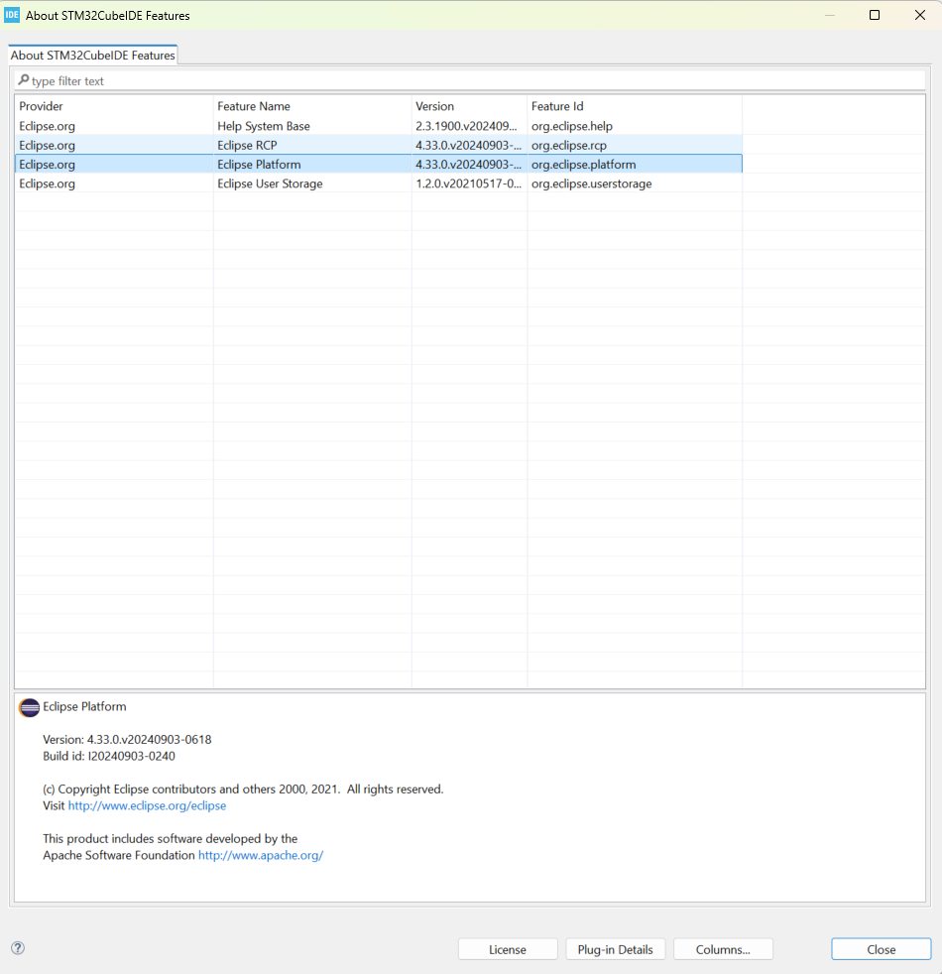Image resolution: width=942 pixels, height=974 pixels.
Task: Click version 1.2.0.v20210517-0... cell
Action: click(469, 183)
